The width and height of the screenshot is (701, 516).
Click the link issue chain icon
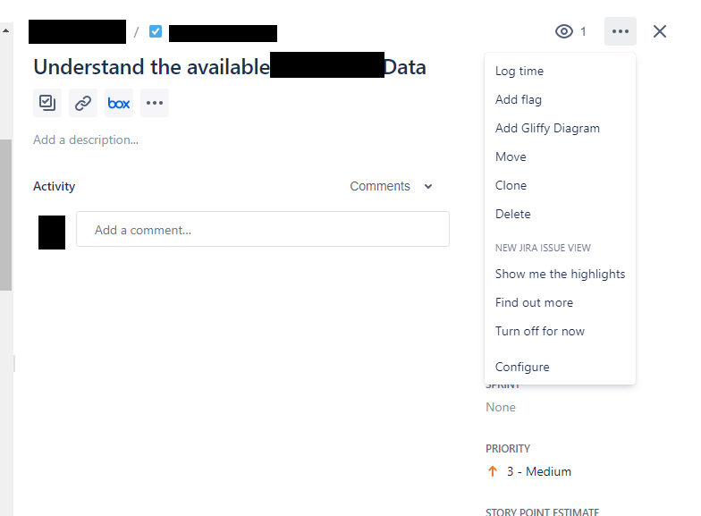point(83,103)
